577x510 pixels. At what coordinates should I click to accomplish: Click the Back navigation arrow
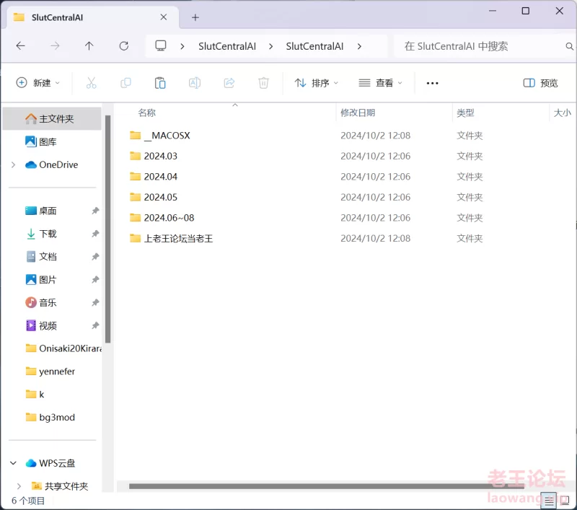[x=20, y=45]
